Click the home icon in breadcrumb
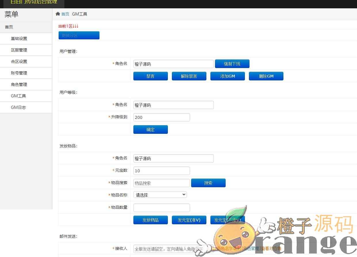Viewport: 357px width, 257px height. tap(58, 14)
